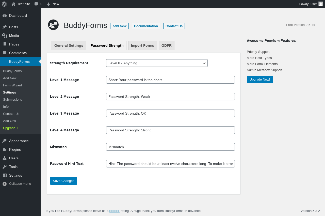Click the Posts pushpin icon
Viewport: 325px width, 216px height.
pyautogui.click(x=5, y=27)
